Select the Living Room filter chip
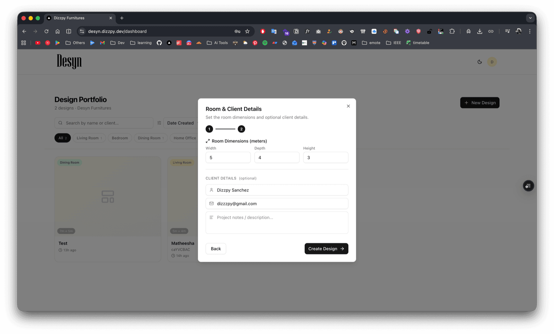Screen dimensions: 554x334 (89, 138)
